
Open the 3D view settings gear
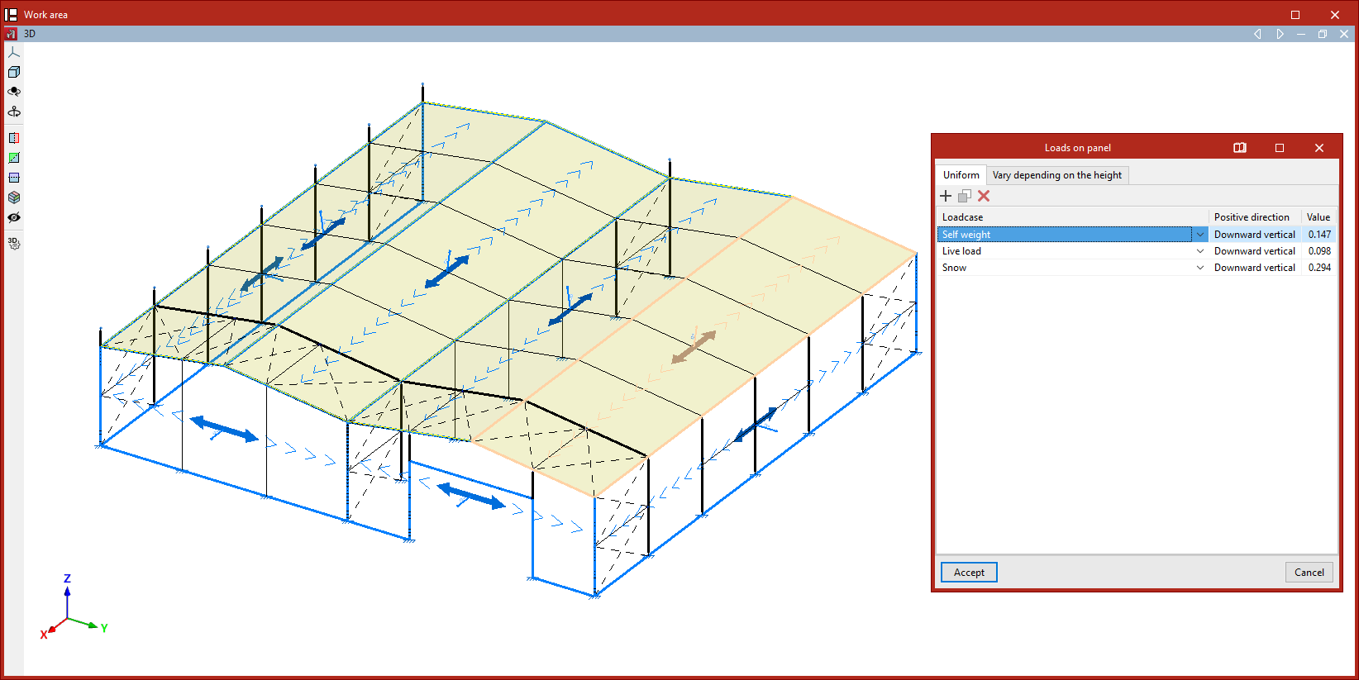tap(14, 244)
